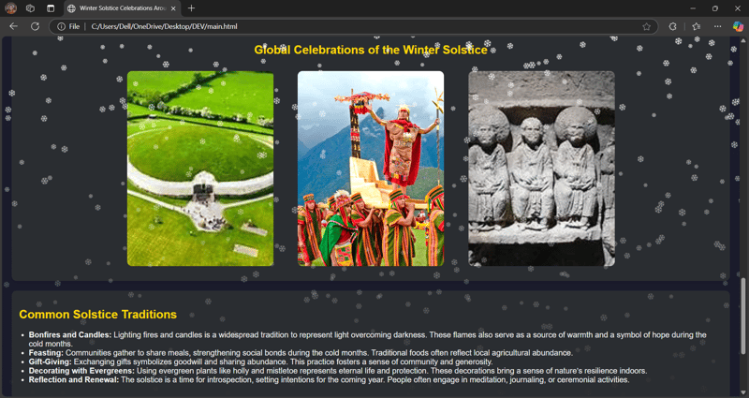The width and height of the screenshot is (749, 398).
Task: Click the Decorating with Evergreens list item
Action: coord(338,371)
